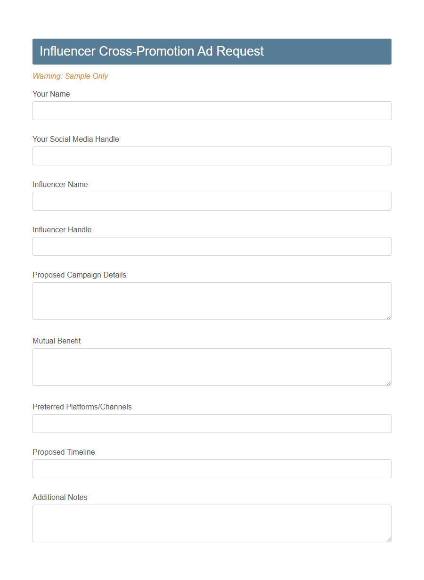Select the Preferred Platforms/Channels label
The image size is (424, 580).
[82, 407]
